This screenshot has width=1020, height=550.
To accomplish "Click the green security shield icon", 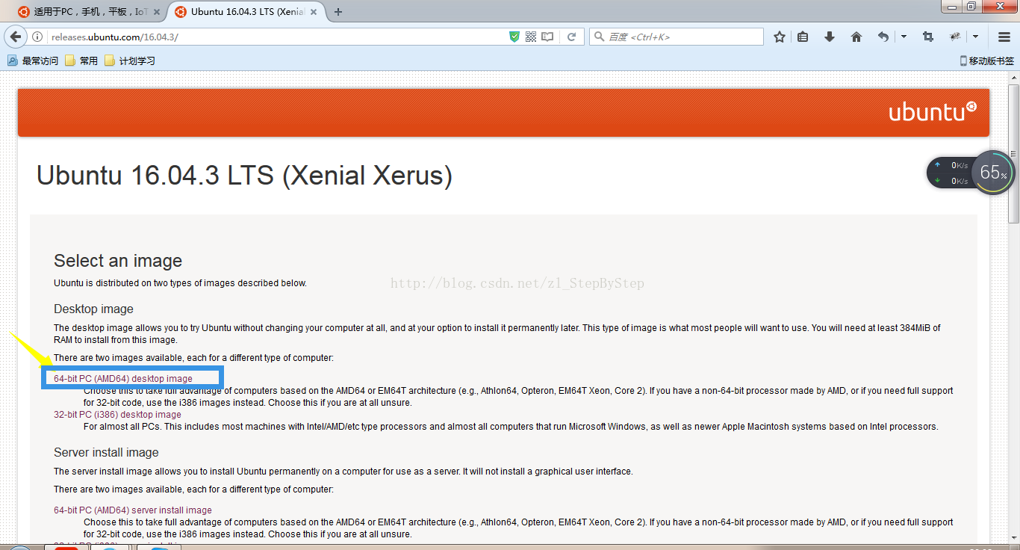I will click(x=514, y=37).
